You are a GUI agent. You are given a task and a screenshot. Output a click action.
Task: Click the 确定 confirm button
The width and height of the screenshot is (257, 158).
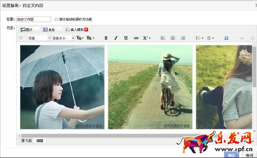(x=231, y=155)
